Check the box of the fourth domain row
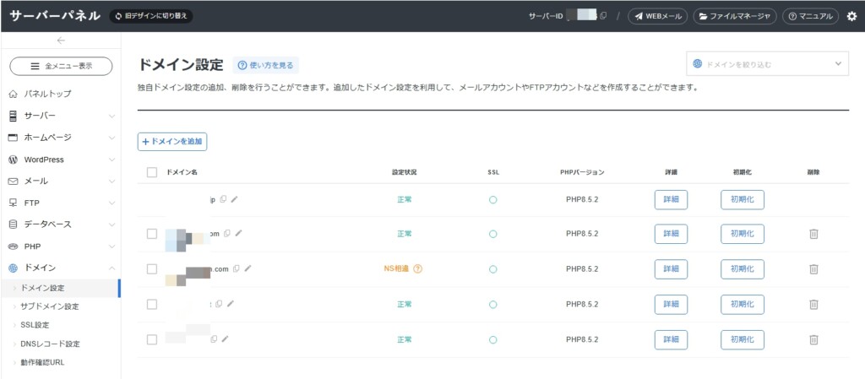Image resolution: width=865 pixels, height=379 pixels. click(152, 304)
